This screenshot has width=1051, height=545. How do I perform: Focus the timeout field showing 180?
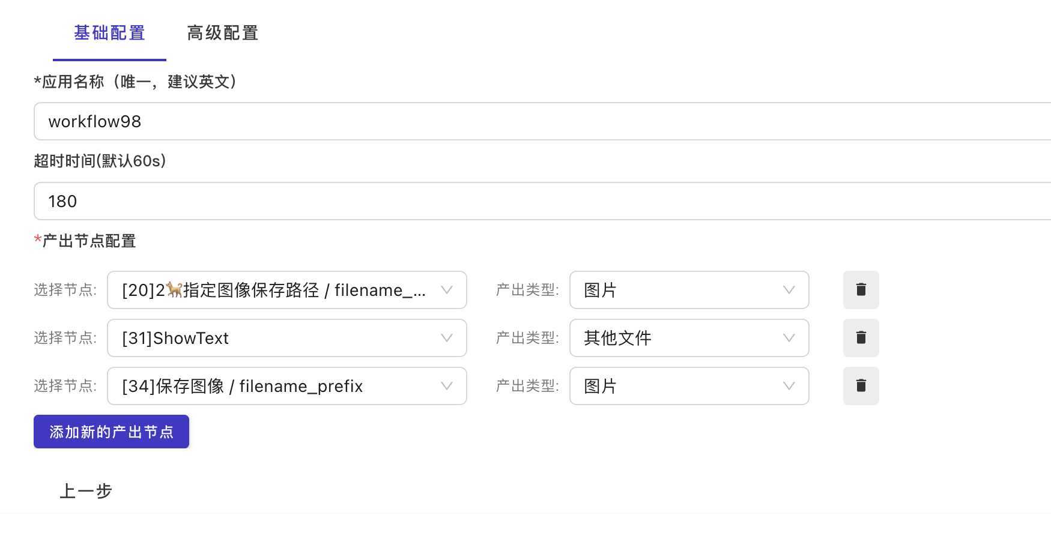pyautogui.click(x=542, y=201)
